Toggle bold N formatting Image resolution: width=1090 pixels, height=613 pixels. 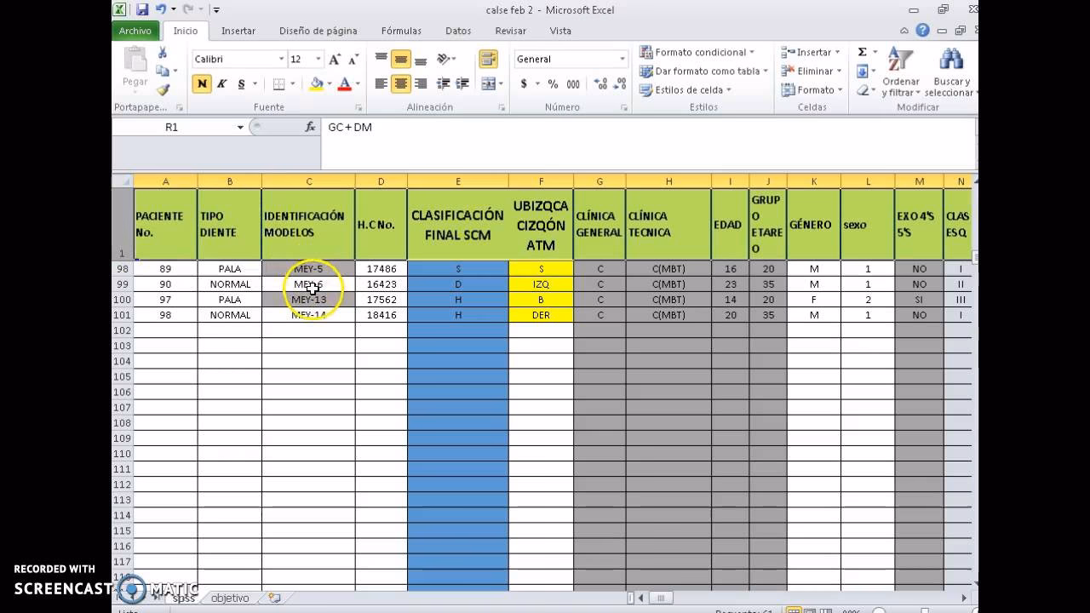click(x=202, y=83)
